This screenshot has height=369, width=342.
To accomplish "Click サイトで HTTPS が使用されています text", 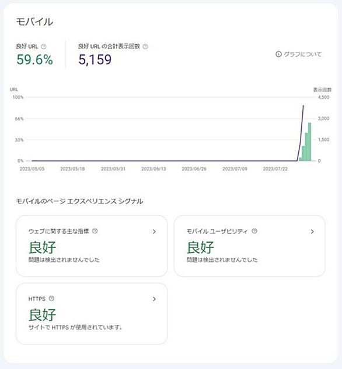I will 75,327.
